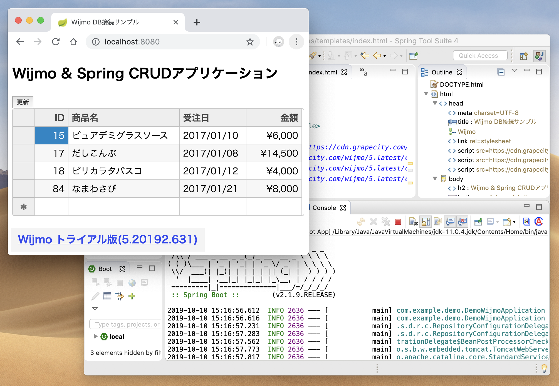The width and height of the screenshot is (559, 386).
Task: Navigate back with the yellow arrow in STS
Action: click(377, 56)
